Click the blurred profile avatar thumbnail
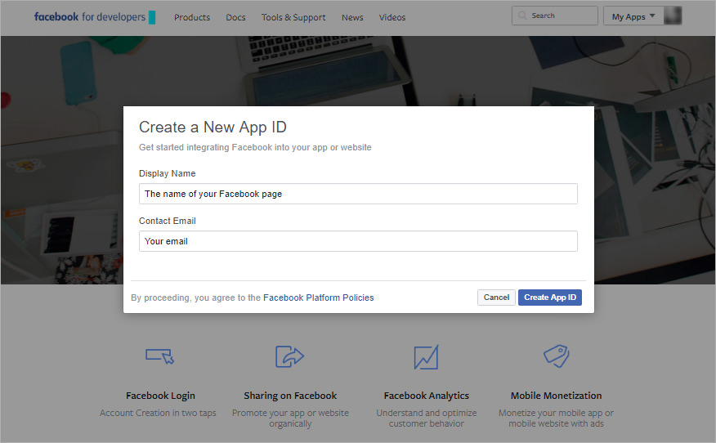Screen dimensions: 716x443 pyautogui.click(x=673, y=16)
